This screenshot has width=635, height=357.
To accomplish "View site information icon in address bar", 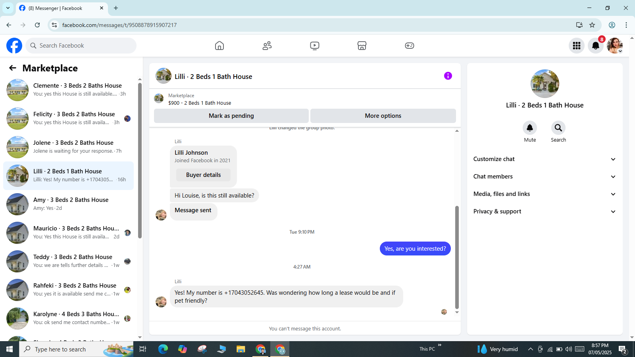I will 54,25.
